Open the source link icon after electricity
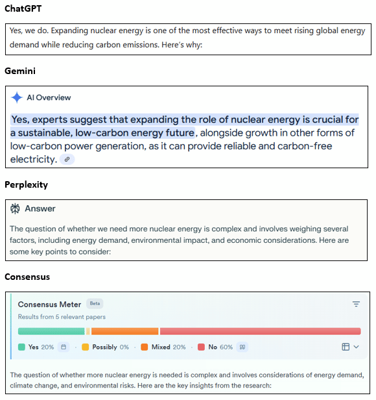Viewport: 376px width, 400px height. coord(67,160)
